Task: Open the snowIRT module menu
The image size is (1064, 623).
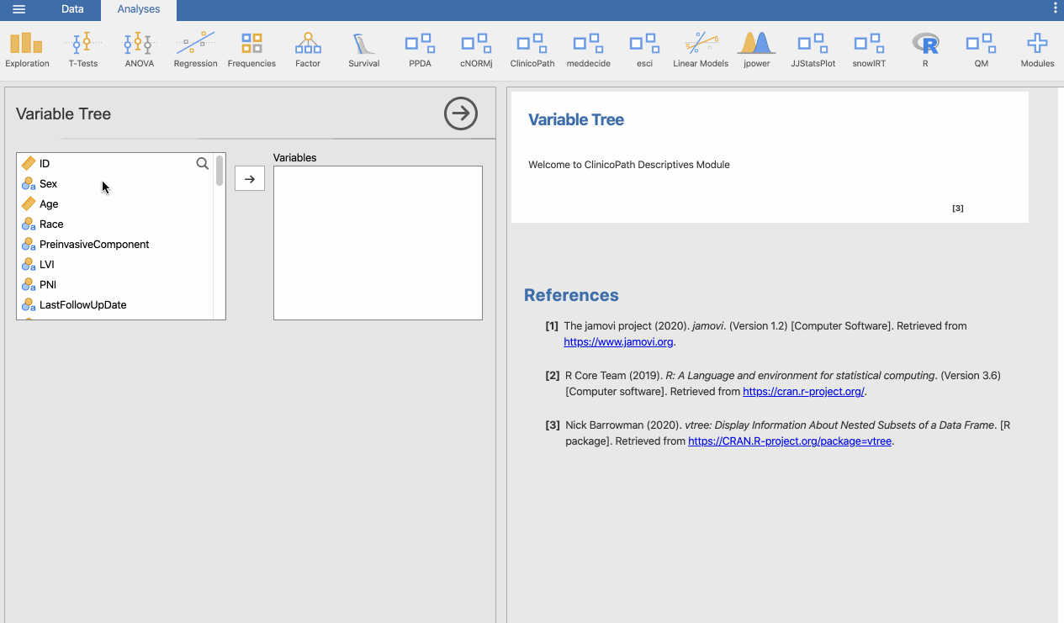Action: click(x=869, y=51)
